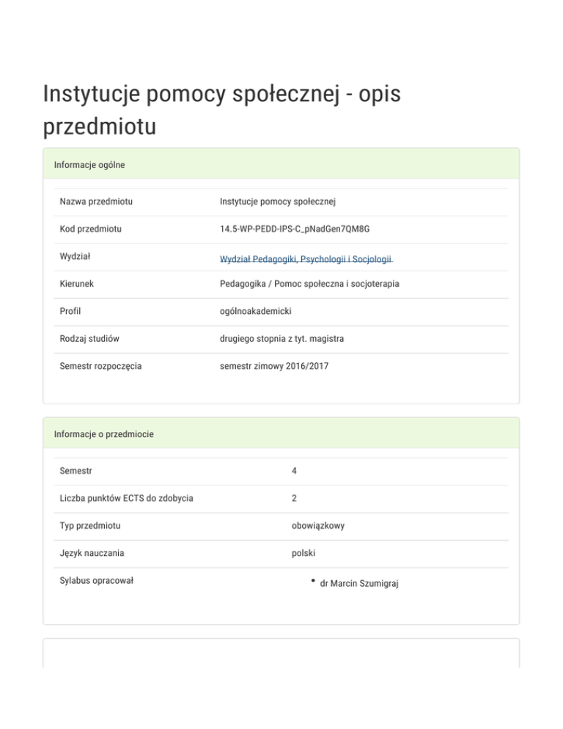Click the 'ogólnoakademicki' profile value
Screen dimensions: 563x729
coord(255,312)
